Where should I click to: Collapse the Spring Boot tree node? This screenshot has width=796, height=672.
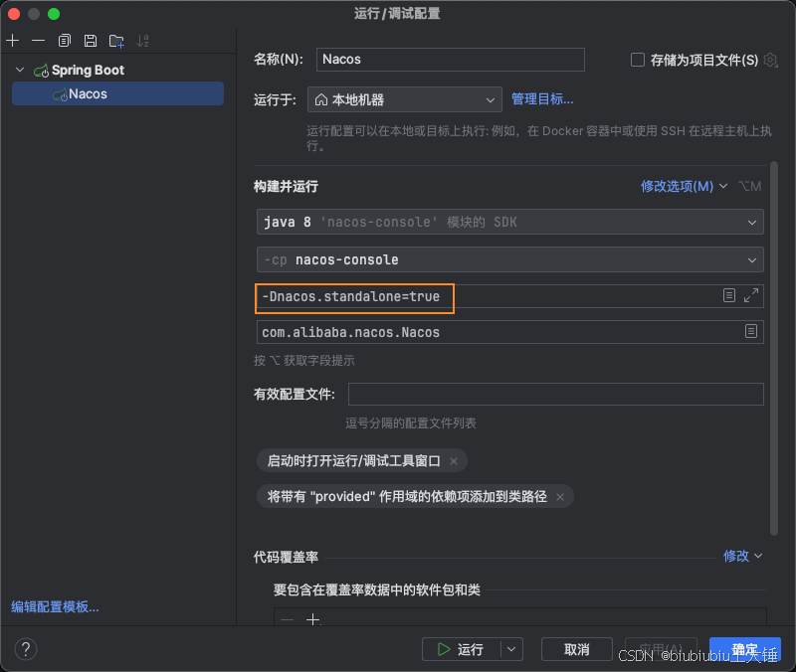point(20,70)
